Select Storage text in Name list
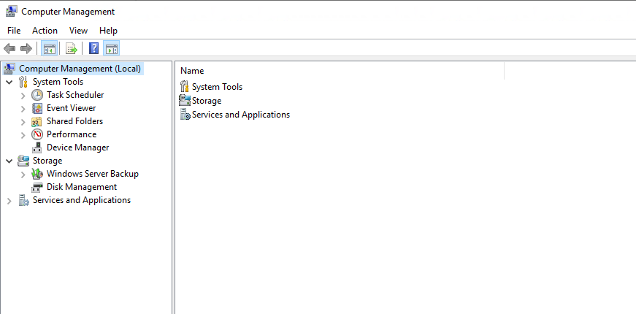The height and width of the screenshot is (314, 636). 207,101
